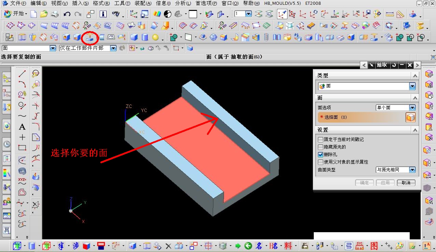Select the Rectangle curve tool

point(22,148)
